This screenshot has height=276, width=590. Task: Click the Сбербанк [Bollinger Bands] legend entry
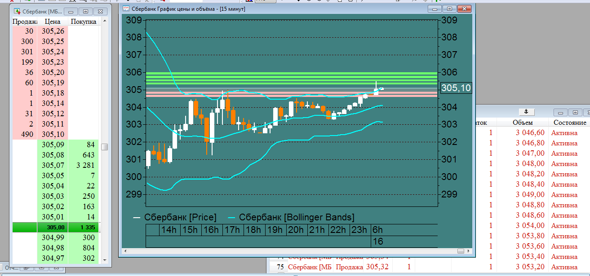click(x=292, y=217)
